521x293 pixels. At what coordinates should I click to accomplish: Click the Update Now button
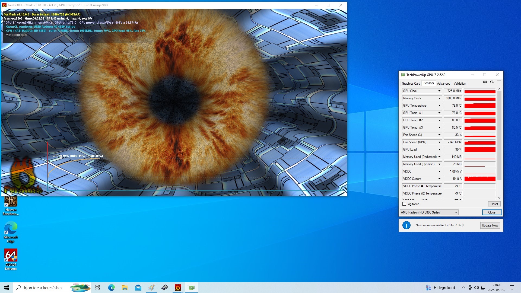(490, 225)
